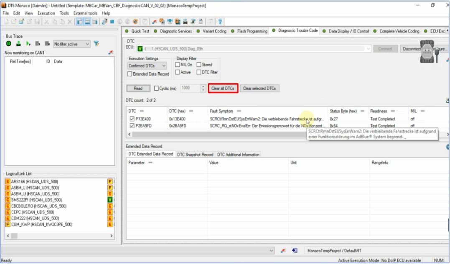Click the bus trace filter funnel icon
The image size is (450, 264).
97,44
